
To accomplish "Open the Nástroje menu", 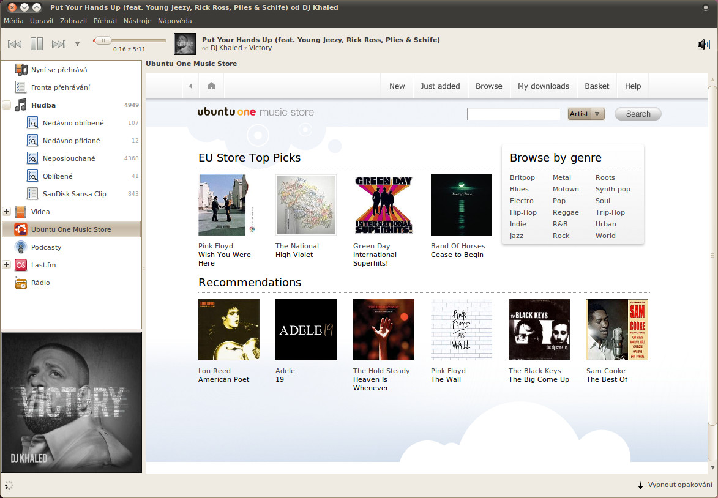I will pos(137,21).
